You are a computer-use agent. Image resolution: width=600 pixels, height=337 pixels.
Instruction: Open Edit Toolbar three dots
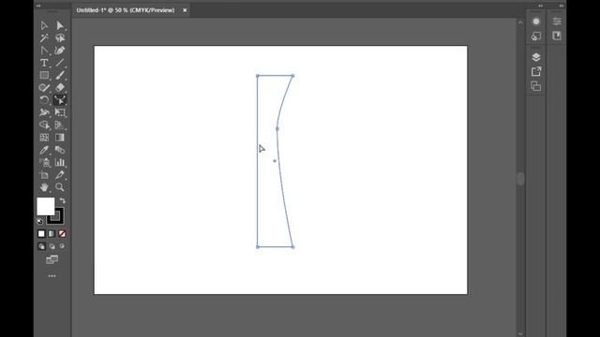tap(52, 276)
